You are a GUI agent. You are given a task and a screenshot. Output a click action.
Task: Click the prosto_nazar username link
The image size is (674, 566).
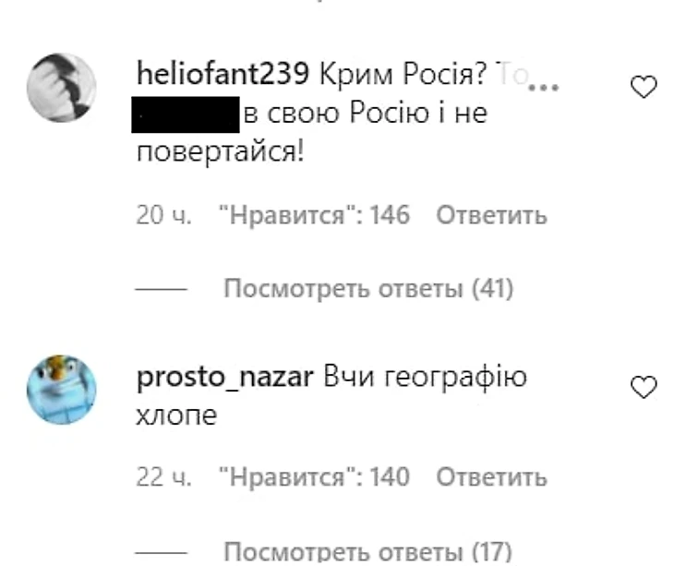pos(224,378)
